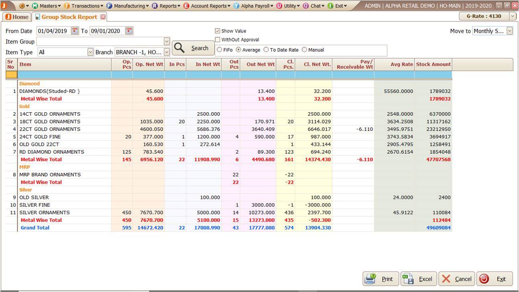Viewport: 519px width, 292px height.
Task: Click the Diamond group heading
Action: 29,84
